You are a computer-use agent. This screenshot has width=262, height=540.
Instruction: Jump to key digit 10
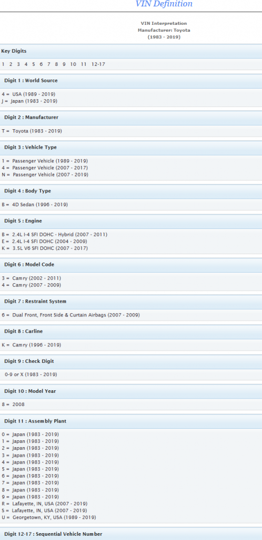pyautogui.click(x=73, y=64)
